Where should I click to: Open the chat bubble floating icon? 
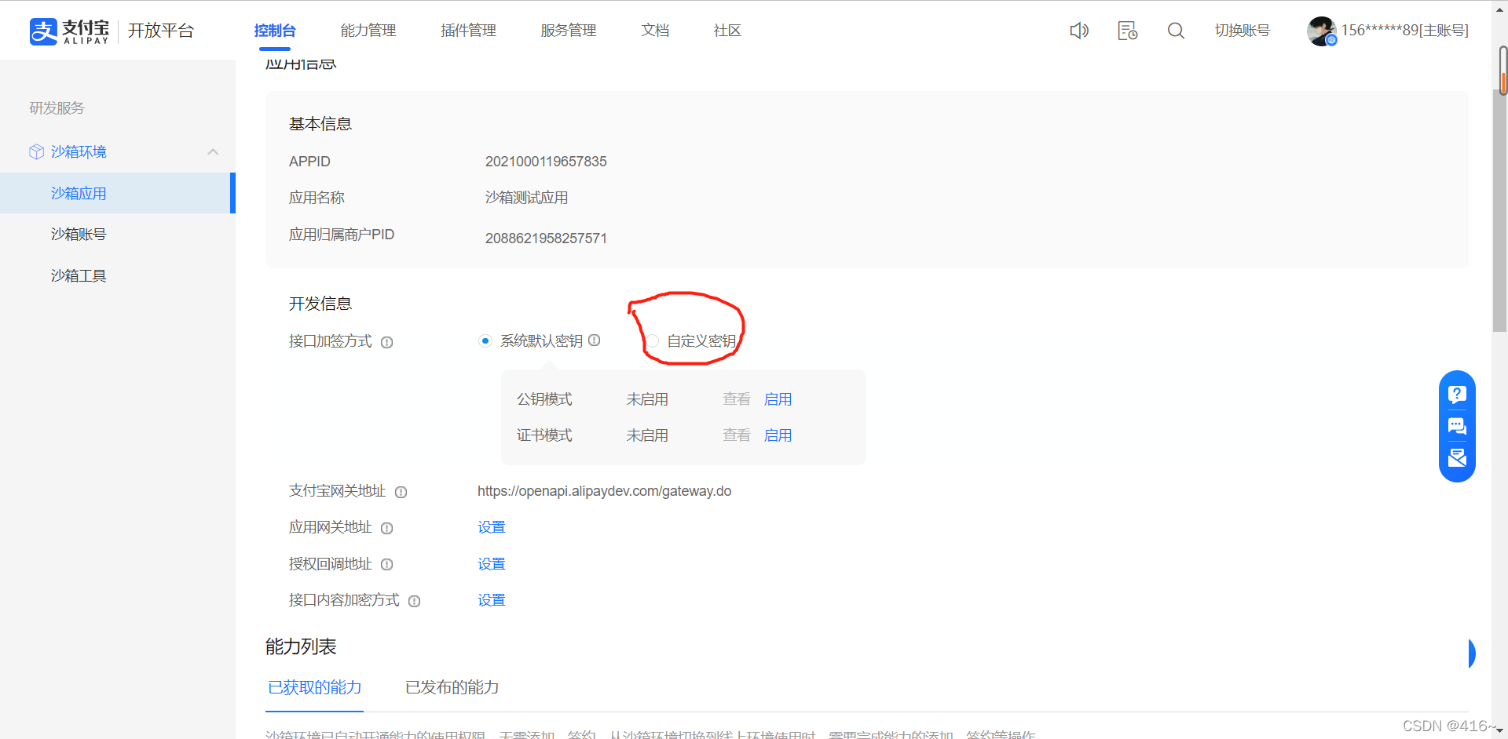tap(1457, 426)
